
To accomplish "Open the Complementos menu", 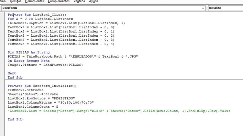I will [x=58, y=1].
